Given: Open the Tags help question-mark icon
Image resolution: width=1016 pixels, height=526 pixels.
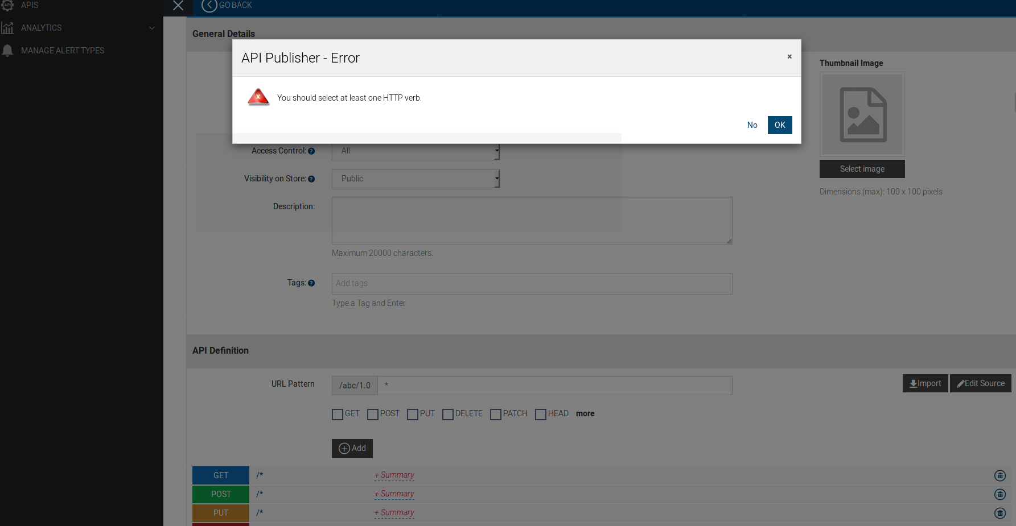Looking at the screenshot, I should point(311,283).
